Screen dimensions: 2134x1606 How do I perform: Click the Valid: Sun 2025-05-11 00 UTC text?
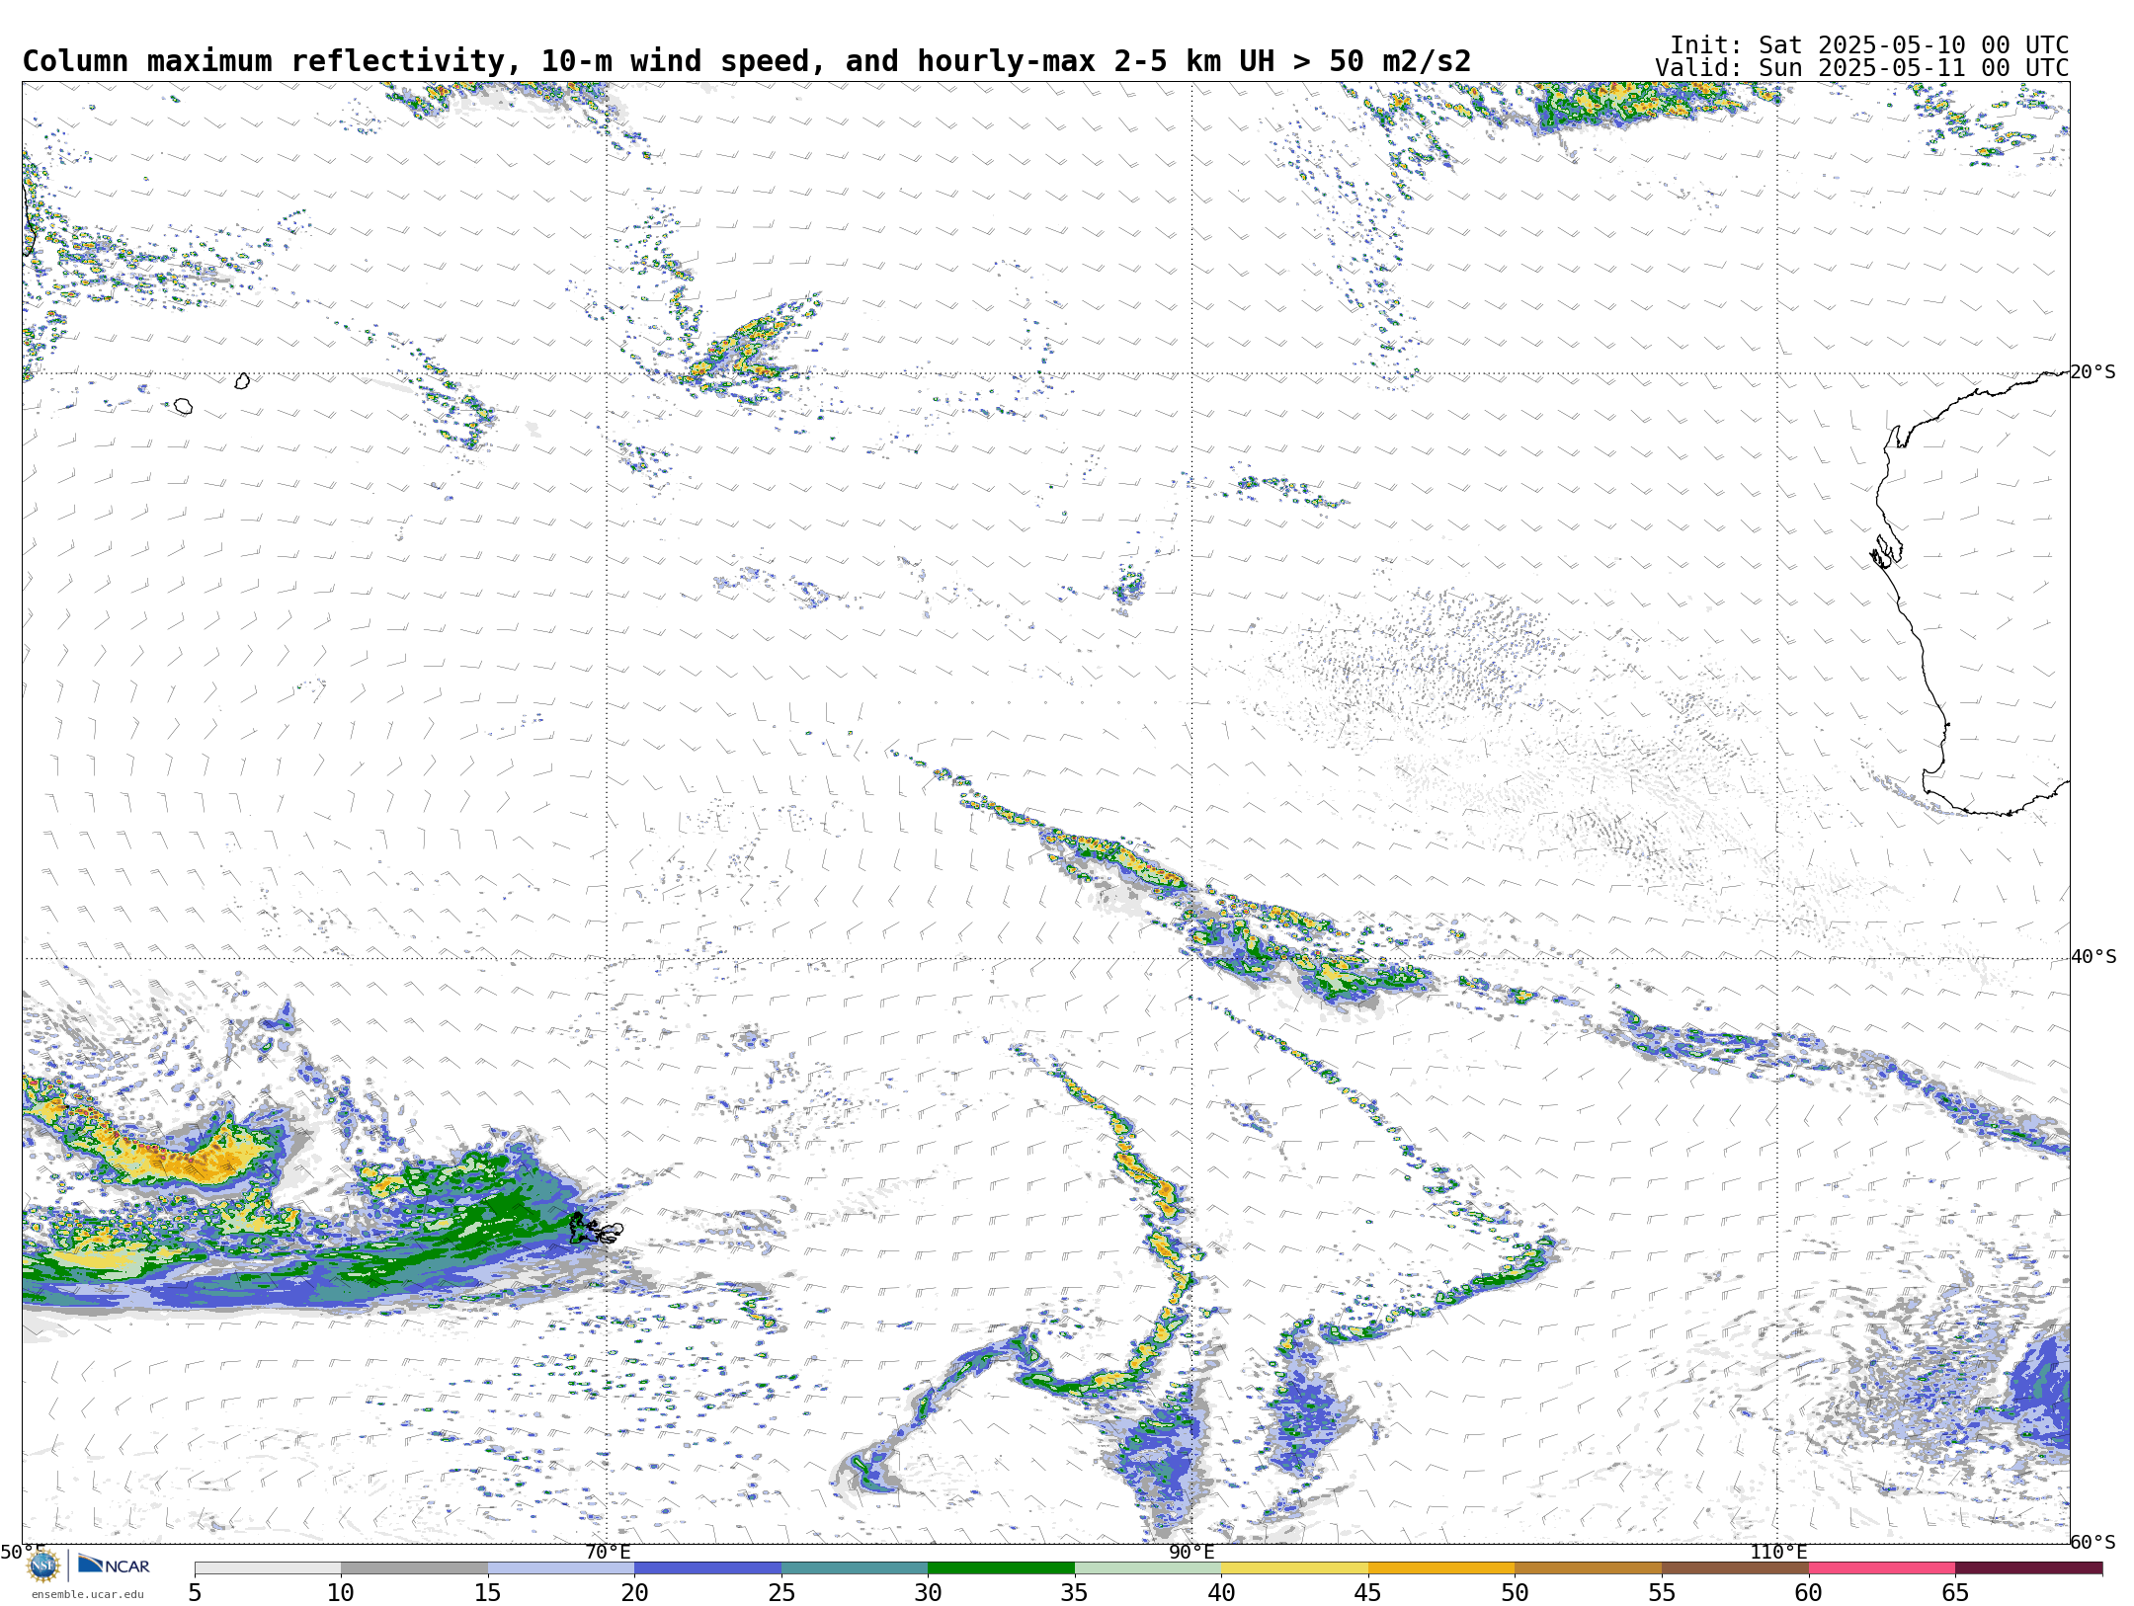[x=1861, y=68]
